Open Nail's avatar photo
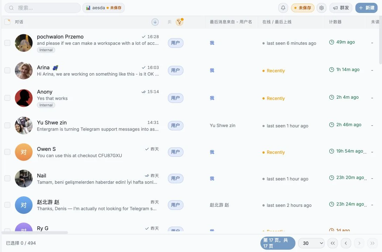This screenshot has width=382, height=252. 23,178
